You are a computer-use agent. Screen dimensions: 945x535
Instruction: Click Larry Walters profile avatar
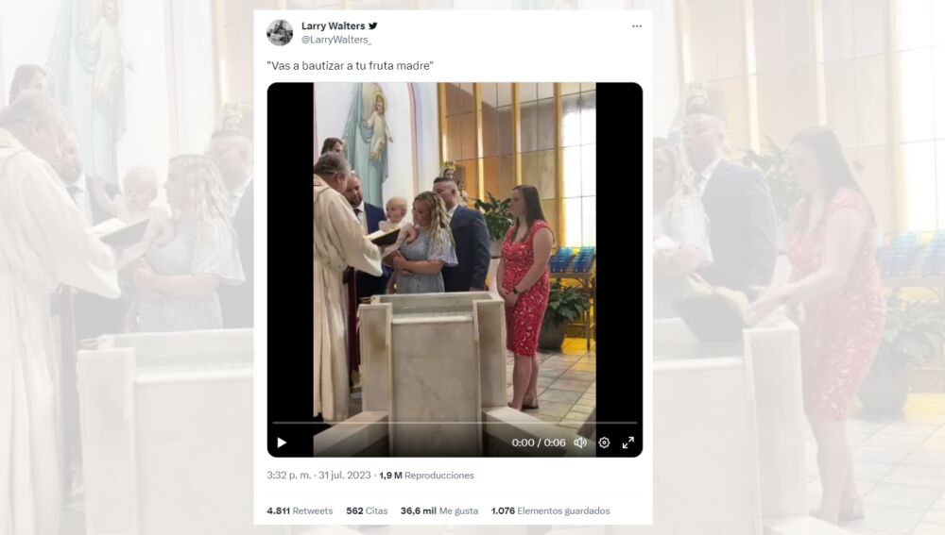280,32
